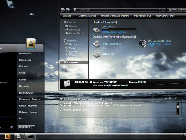The image size is (186, 140).
Task: Click the computer icon in details pane
Action: [67, 84]
